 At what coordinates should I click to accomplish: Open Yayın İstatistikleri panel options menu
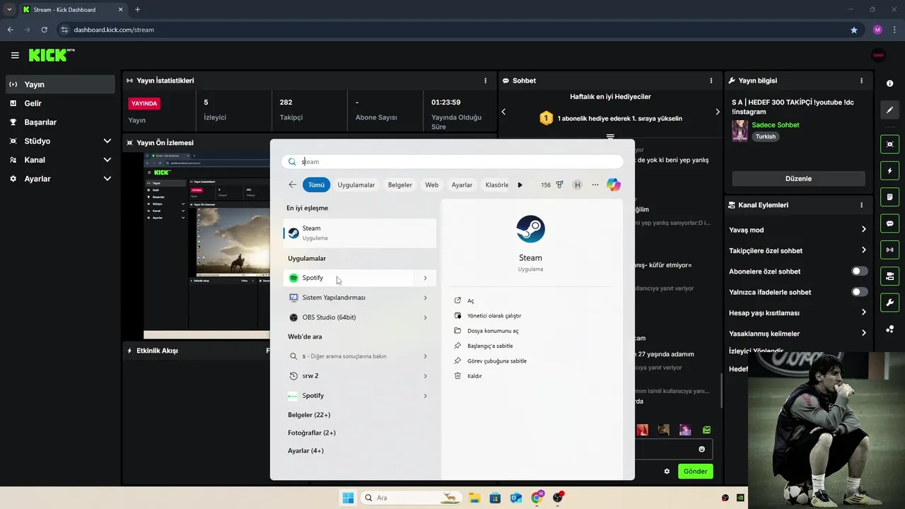(x=485, y=81)
